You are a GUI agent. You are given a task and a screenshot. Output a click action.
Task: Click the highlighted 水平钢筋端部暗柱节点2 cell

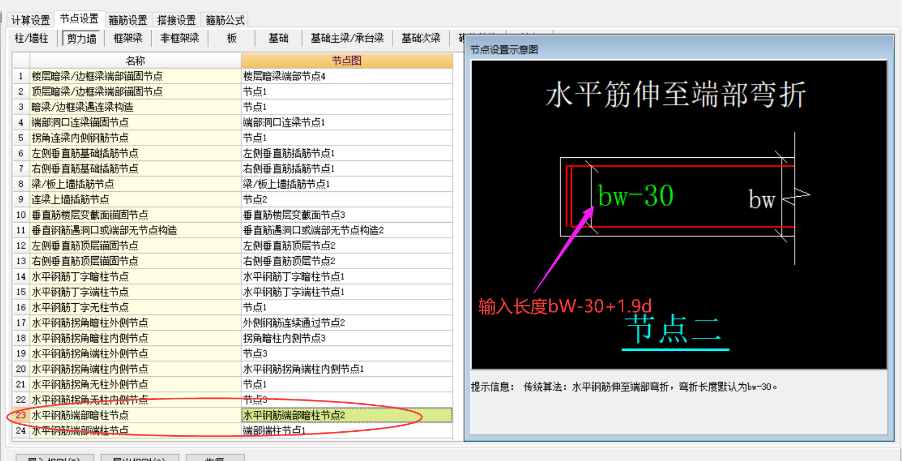[x=347, y=415]
